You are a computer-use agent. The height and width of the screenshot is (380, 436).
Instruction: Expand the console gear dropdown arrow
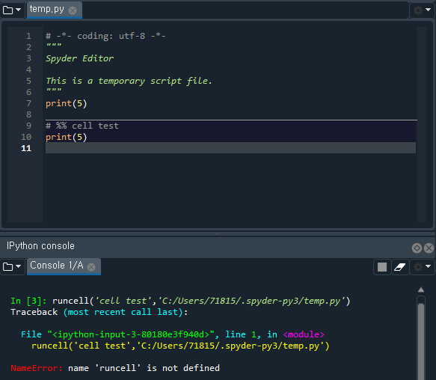click(x=429, y=266)
